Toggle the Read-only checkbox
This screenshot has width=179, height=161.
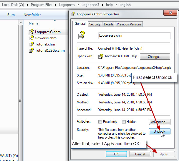(100, 121)
